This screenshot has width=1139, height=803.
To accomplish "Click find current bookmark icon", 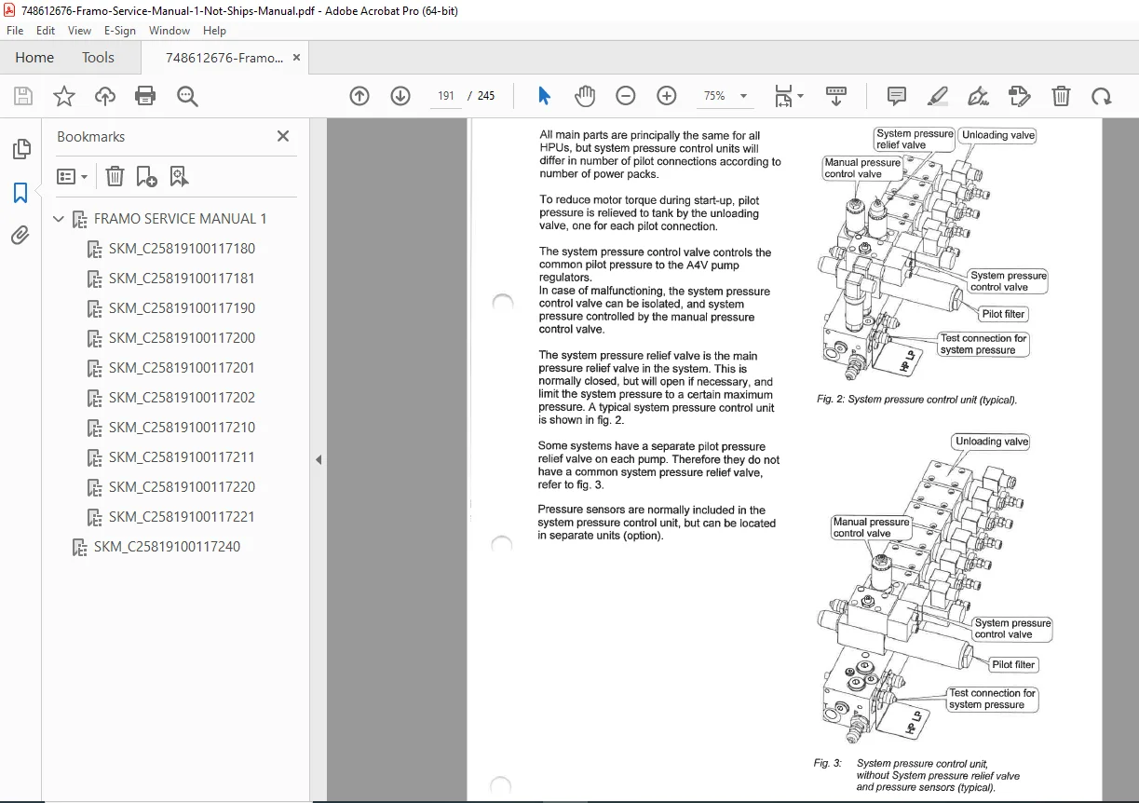I will tap(179, 176).
